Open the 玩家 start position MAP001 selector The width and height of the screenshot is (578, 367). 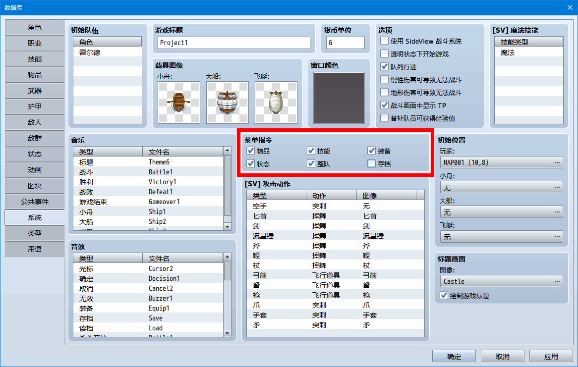pos(501,162)
